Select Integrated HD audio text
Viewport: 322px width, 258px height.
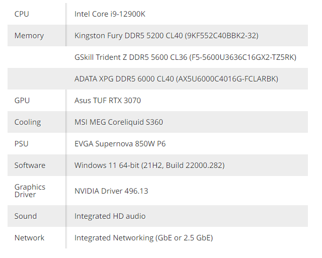coord(110,216)
